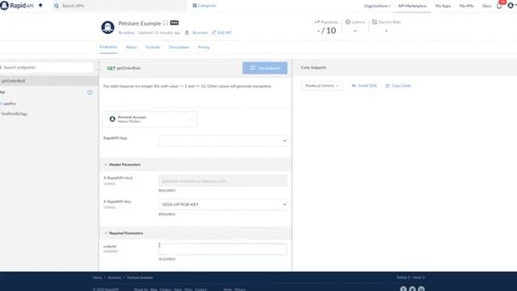
Task: Click the X-RapidAPI-Host field
Action: [223, 181]
